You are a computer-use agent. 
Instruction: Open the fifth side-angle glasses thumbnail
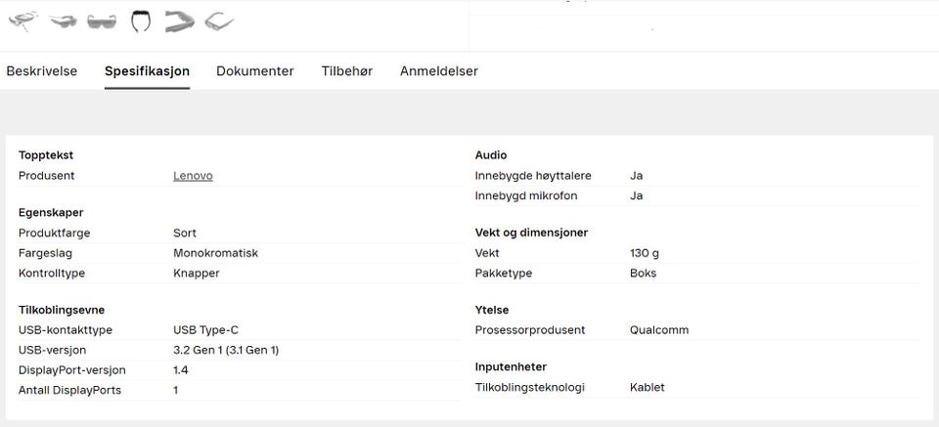tap(179, 20)
